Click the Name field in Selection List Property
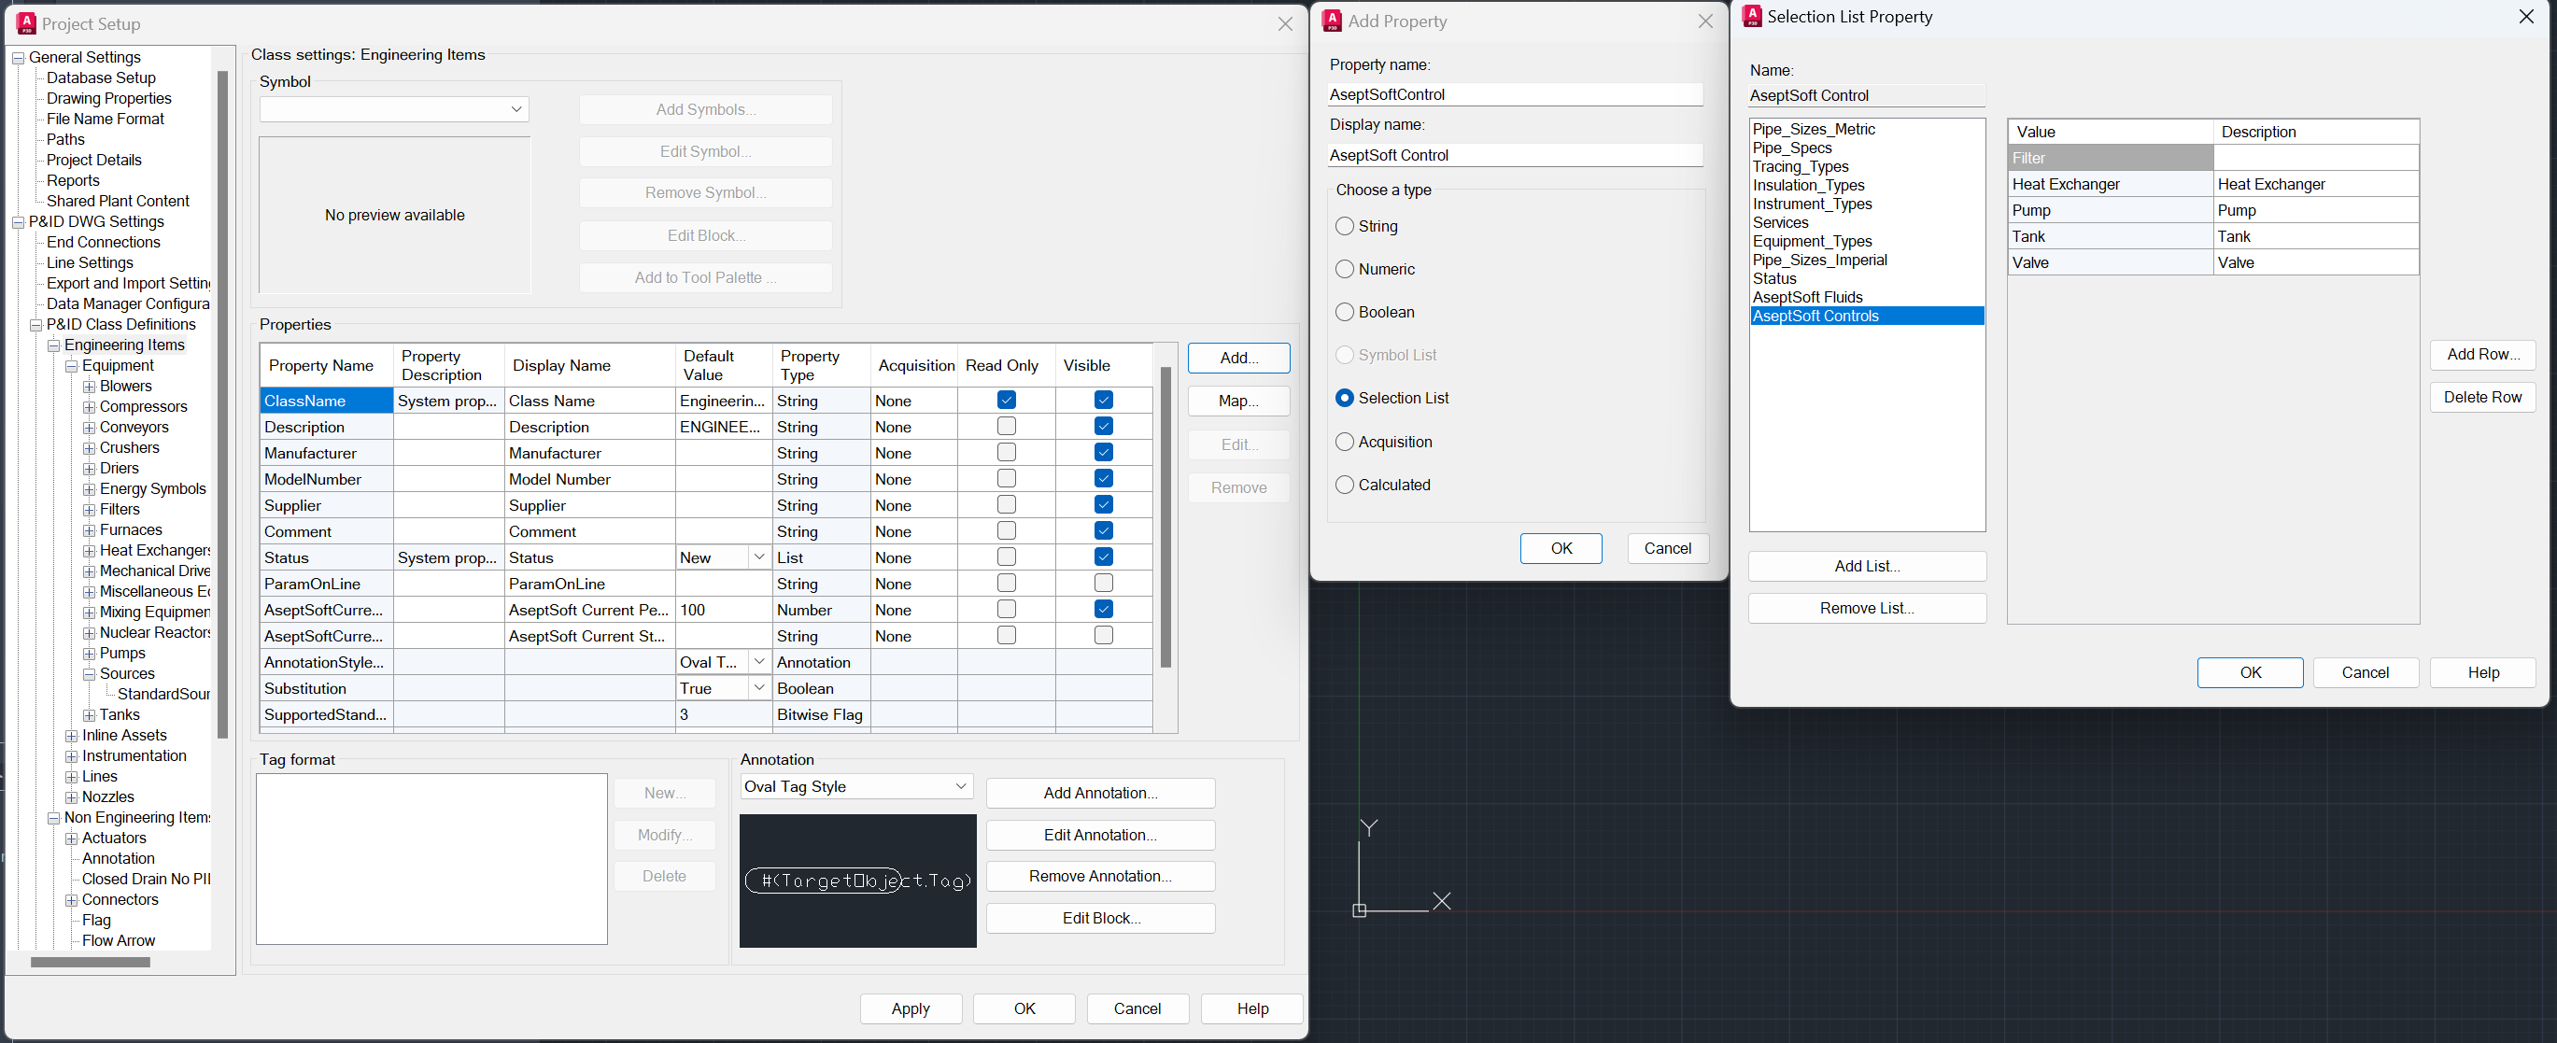The width and height of the screenshot is (2557, 1043). click(1867, 95)
